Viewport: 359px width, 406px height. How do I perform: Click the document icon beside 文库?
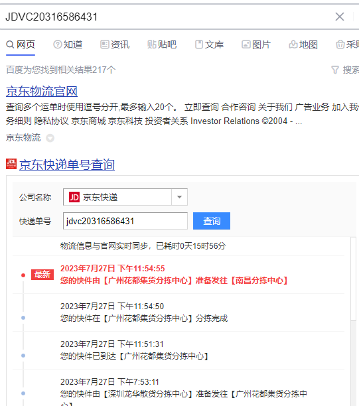[x=199, y=44]
